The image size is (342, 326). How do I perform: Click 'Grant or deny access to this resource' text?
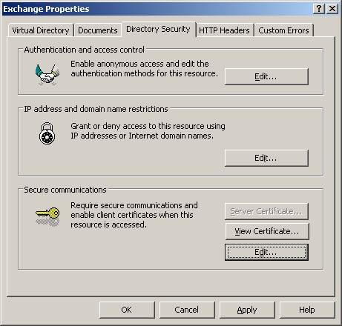click(x=139, y=126)
